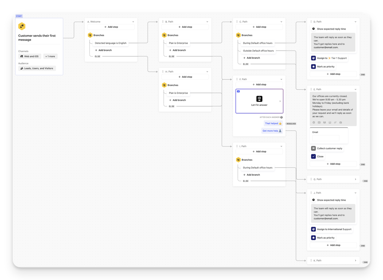Click That helped reply button
The image size is (383, 280).
point(273,124)
